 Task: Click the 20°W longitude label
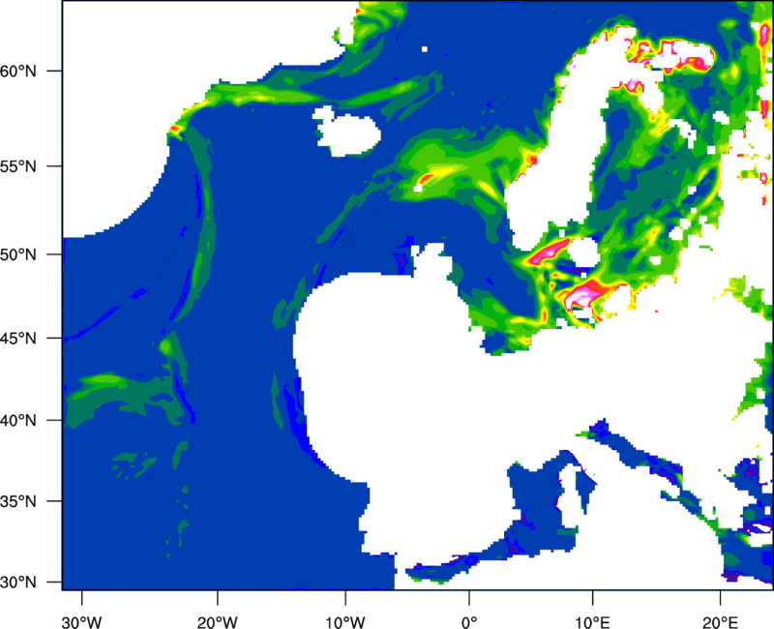217,622
